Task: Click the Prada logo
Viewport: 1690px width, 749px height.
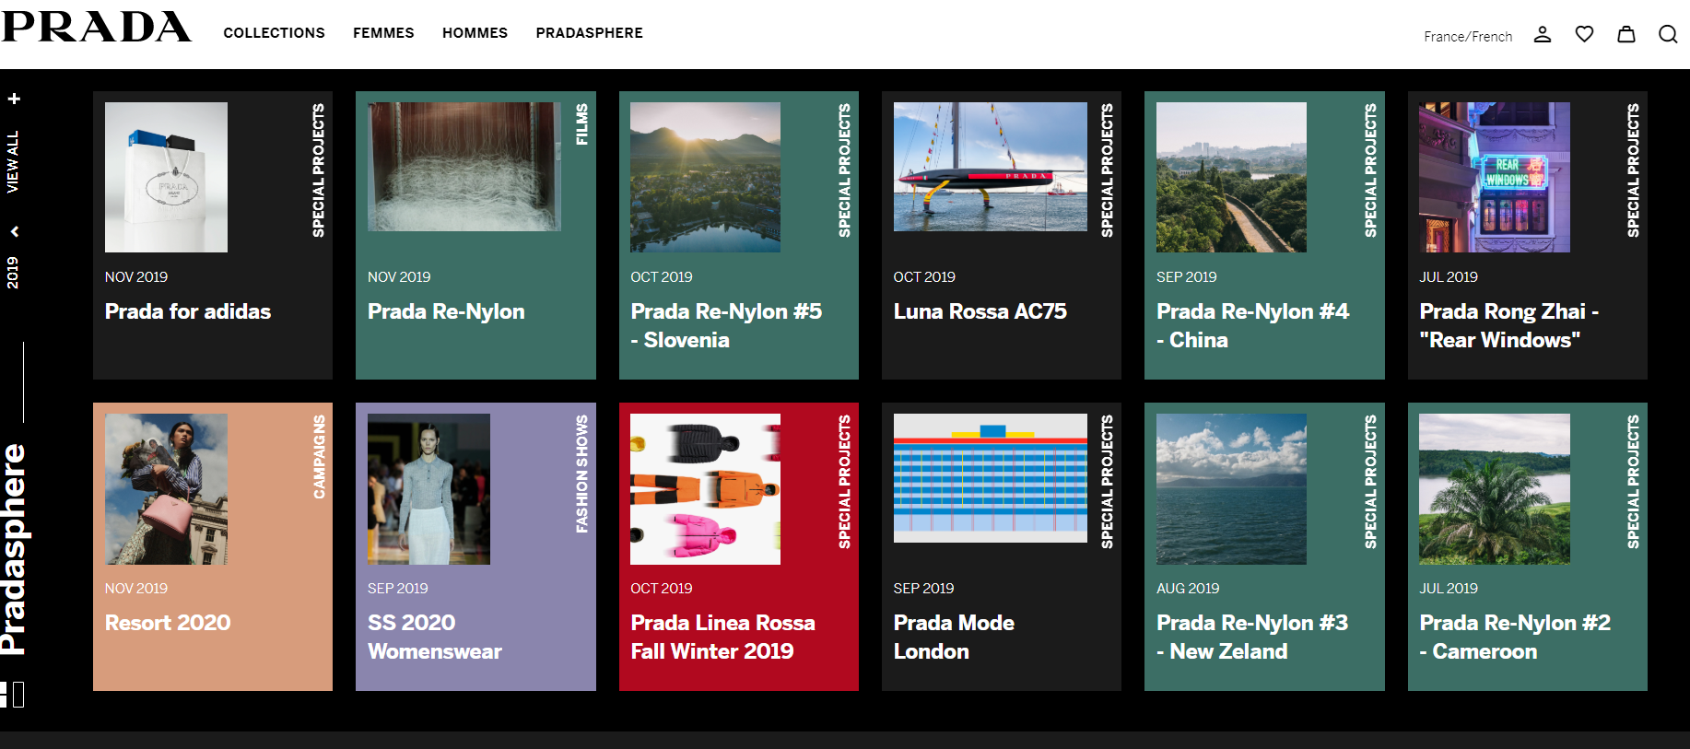Action: tap(97, 28)
